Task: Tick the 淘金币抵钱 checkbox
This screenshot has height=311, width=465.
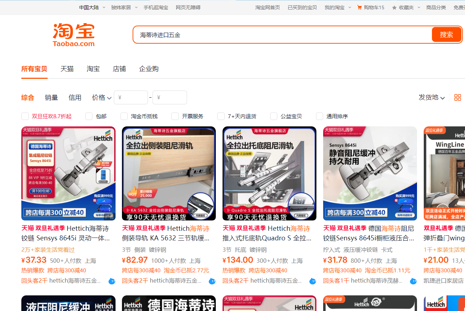Action: 124,116
